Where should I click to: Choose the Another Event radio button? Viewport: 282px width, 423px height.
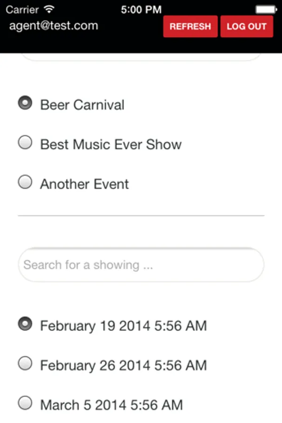tap(25, 182)
